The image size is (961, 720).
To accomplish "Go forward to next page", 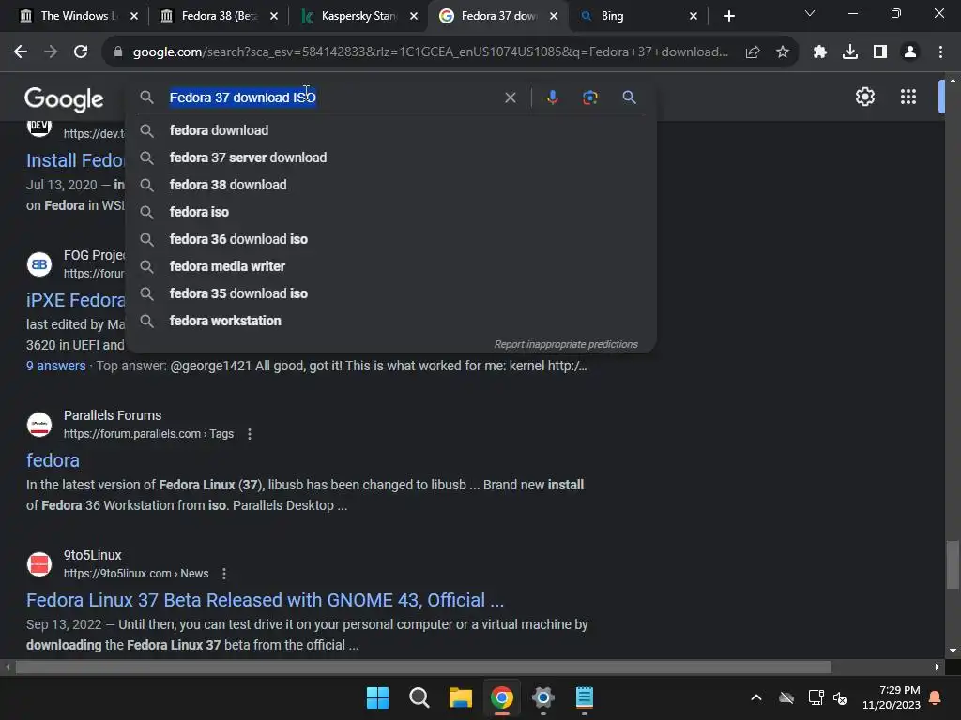I will [51, 52].
